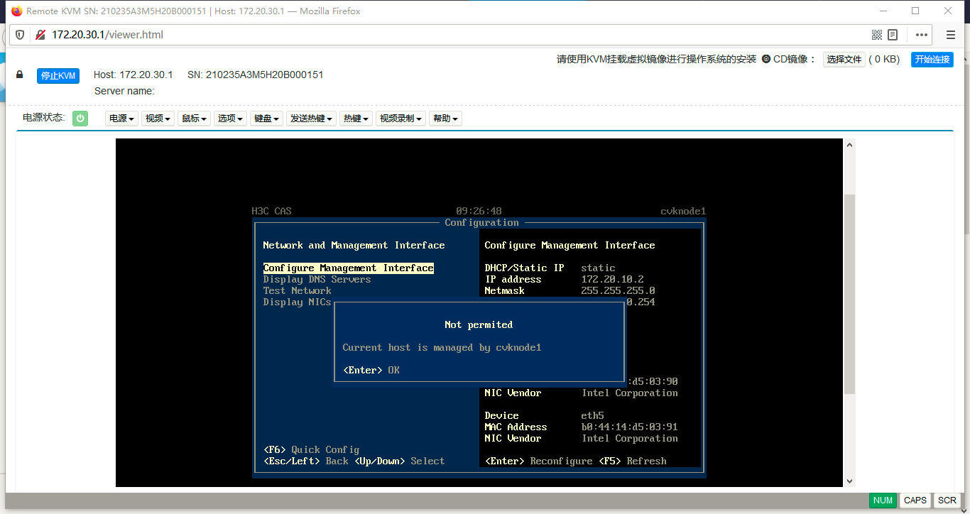This screenshot has height=514, width=970.
Task: Click the Esc/Left Back hint
Action: pyautogui.click(x=305, y=461)
